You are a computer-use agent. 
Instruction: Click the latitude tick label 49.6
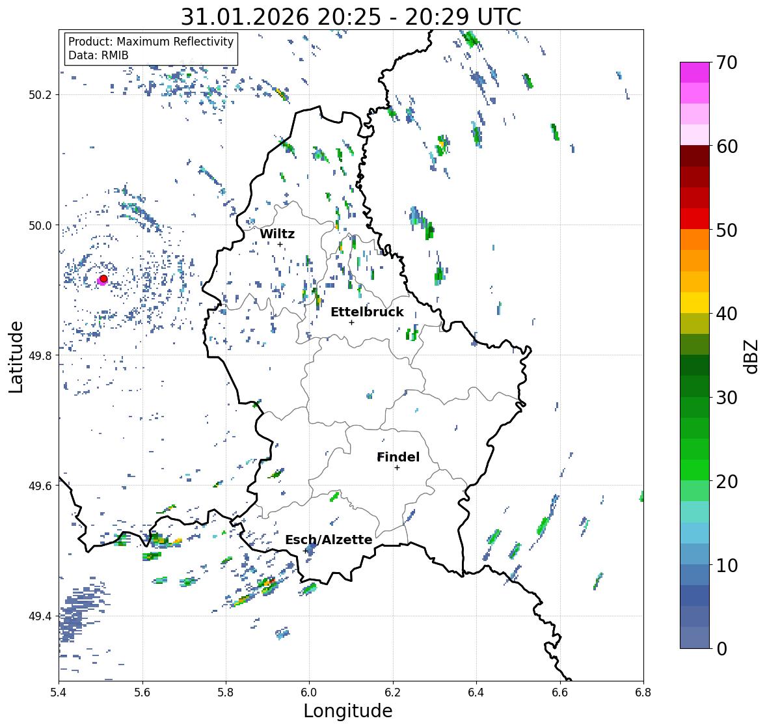[40, 486]
